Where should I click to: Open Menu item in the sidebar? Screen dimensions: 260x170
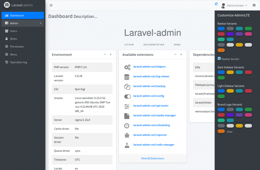tap(23, 54)
